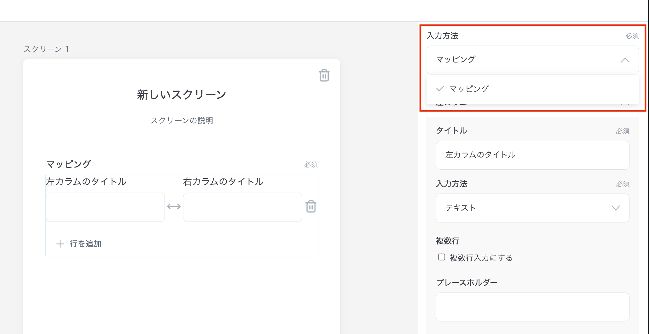Focus the タイトル field containing 左カラムのタイトル
Screen dimensions: 649x334
(x=532, y=155)
